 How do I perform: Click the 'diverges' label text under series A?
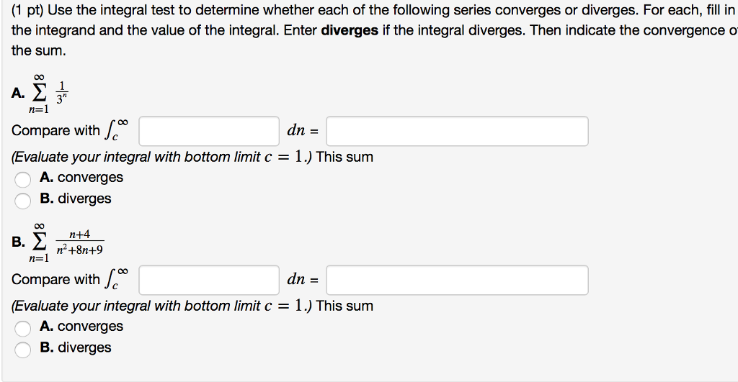[x=85, y=199]
